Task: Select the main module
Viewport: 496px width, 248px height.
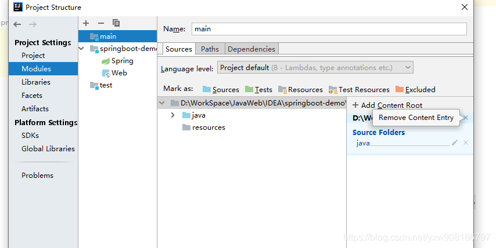Action: coord(118,37)
